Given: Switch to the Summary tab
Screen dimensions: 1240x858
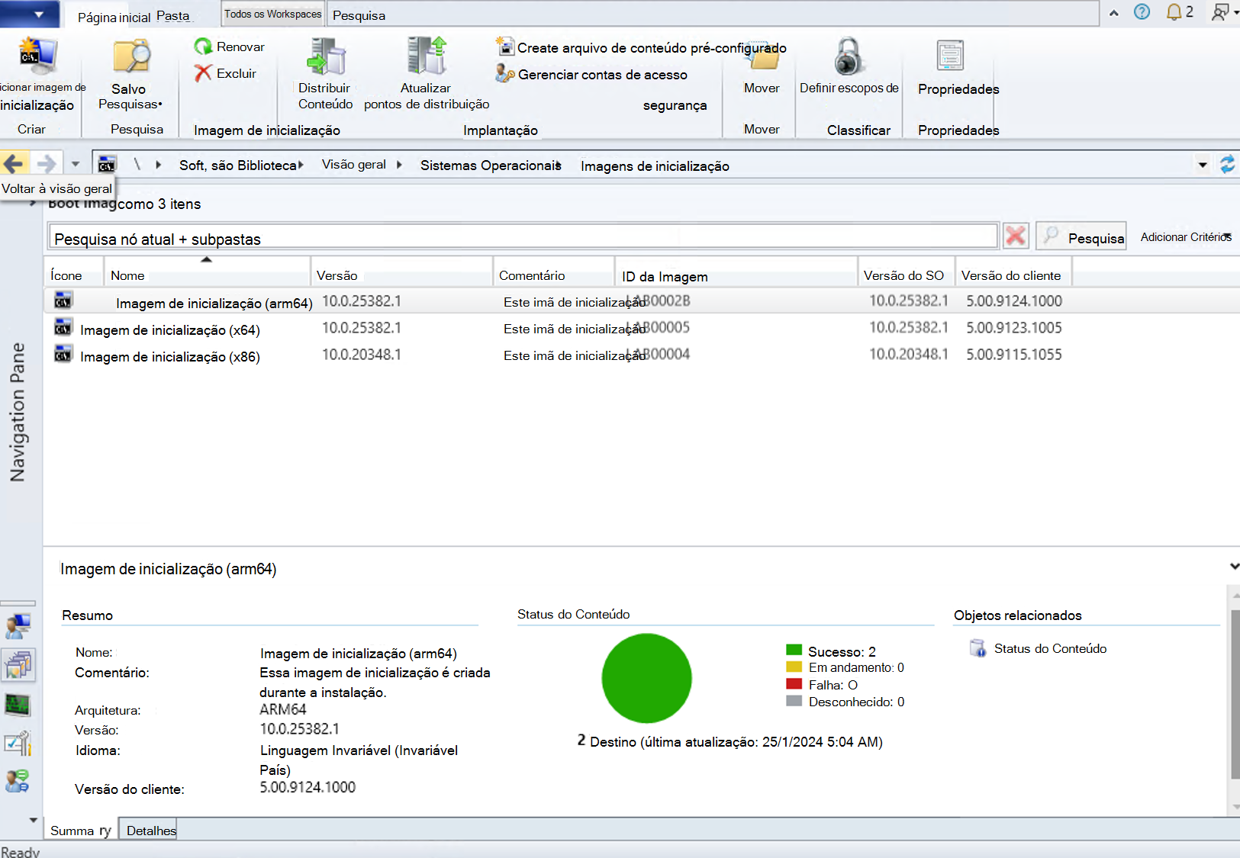Looking at the screenshot, I should pos(80,831).
